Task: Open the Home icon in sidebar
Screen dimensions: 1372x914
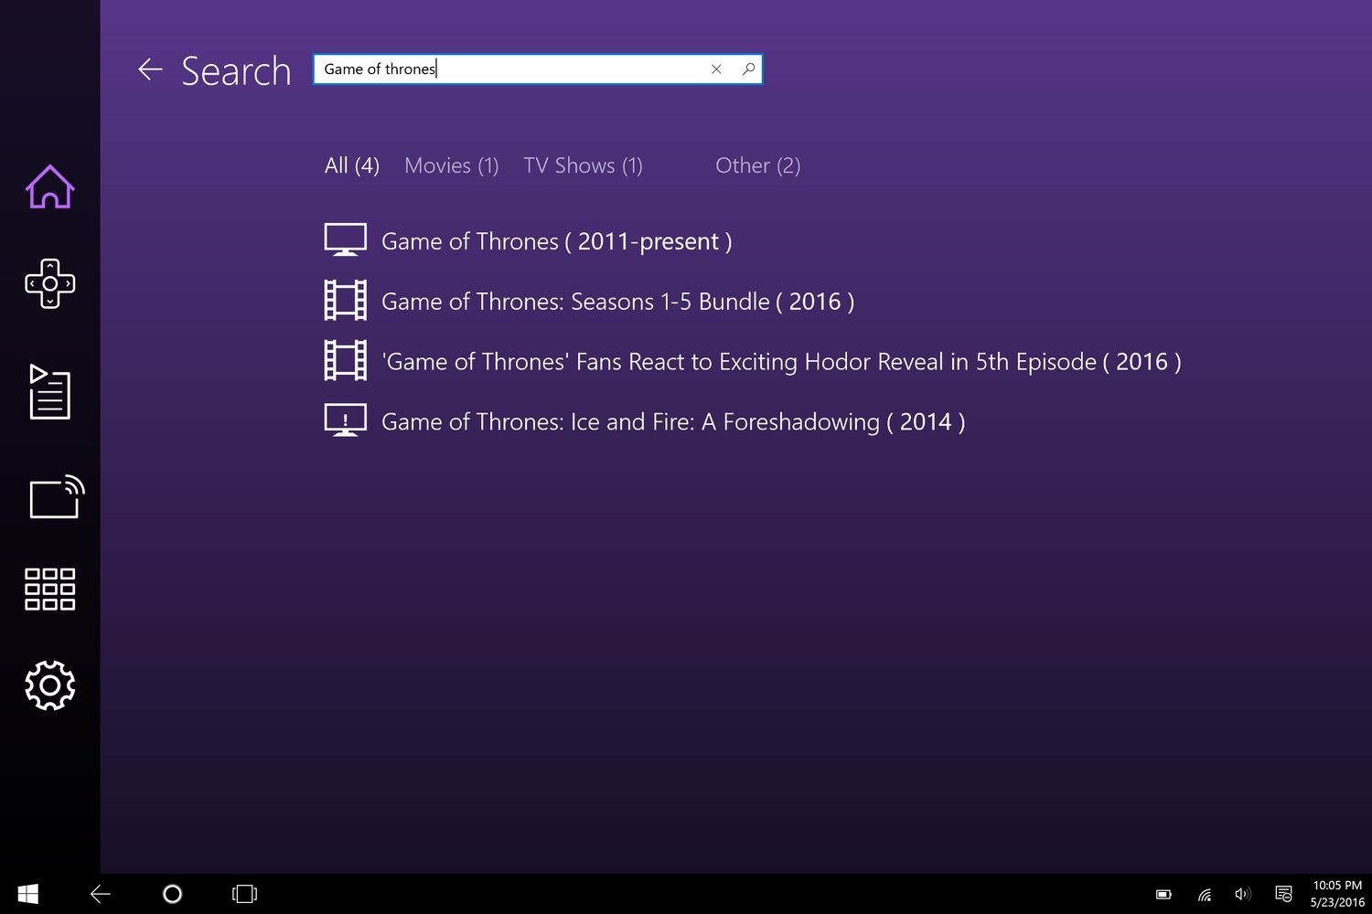Action: pyautogui.click(x=49, y=186)
